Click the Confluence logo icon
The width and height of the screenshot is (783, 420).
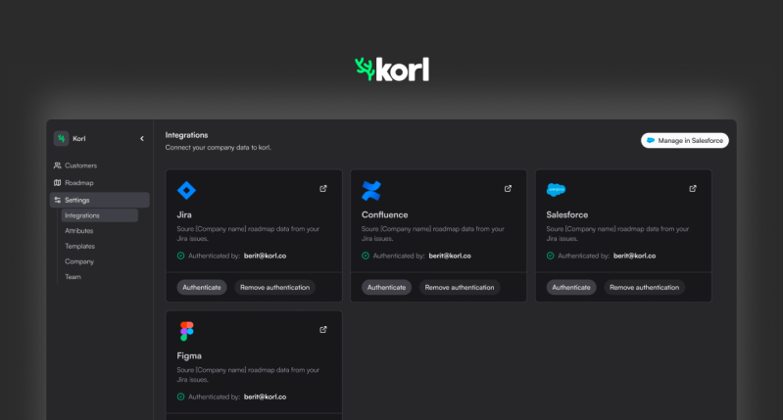(371, 190)
